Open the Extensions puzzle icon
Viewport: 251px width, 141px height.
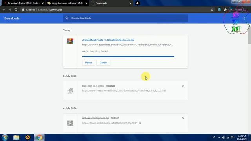tap(225, 9)
